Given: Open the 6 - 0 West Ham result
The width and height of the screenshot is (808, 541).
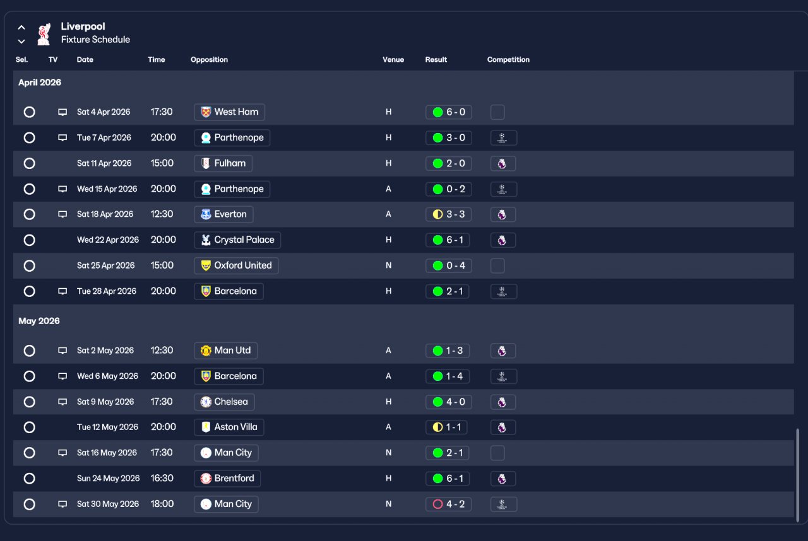Looking at the screenshot, I should (449, 112).
